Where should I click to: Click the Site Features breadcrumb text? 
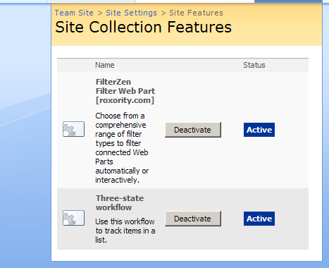click(x=196, y=13)
